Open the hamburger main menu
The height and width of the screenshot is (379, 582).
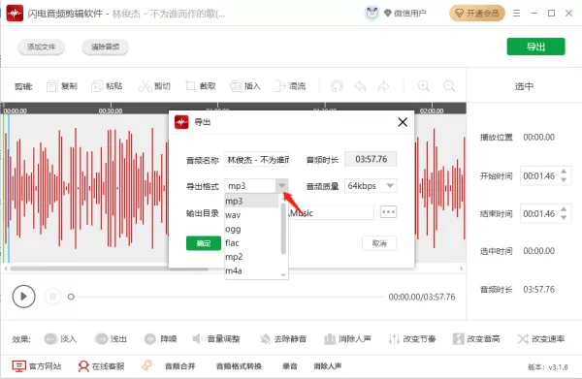(516, 14)
